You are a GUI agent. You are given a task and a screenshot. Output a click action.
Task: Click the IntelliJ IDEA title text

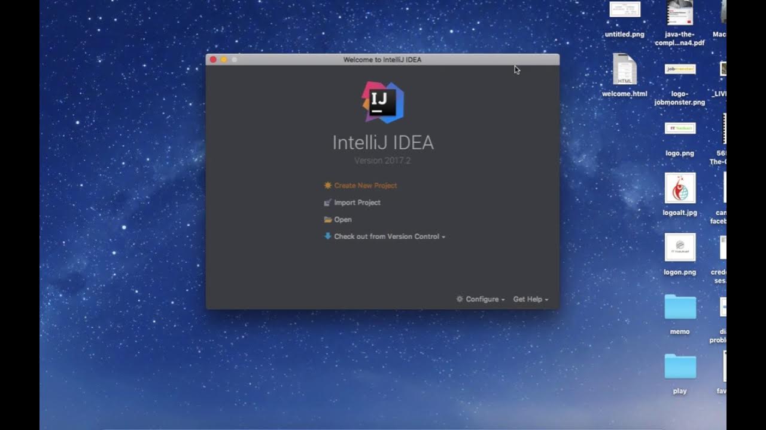point(383,143)
